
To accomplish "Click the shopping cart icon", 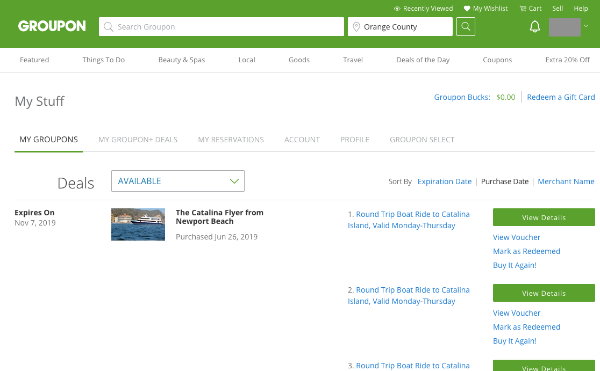I will click(523, 9).
